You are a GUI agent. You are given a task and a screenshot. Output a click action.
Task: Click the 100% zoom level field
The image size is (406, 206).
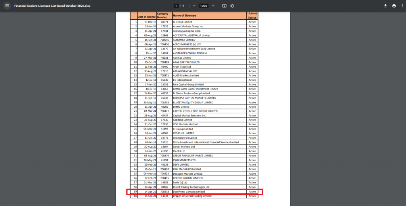click(203, 6)
